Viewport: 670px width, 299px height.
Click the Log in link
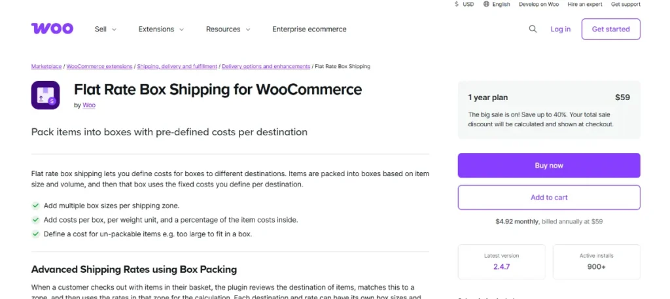tap(560, 29)
